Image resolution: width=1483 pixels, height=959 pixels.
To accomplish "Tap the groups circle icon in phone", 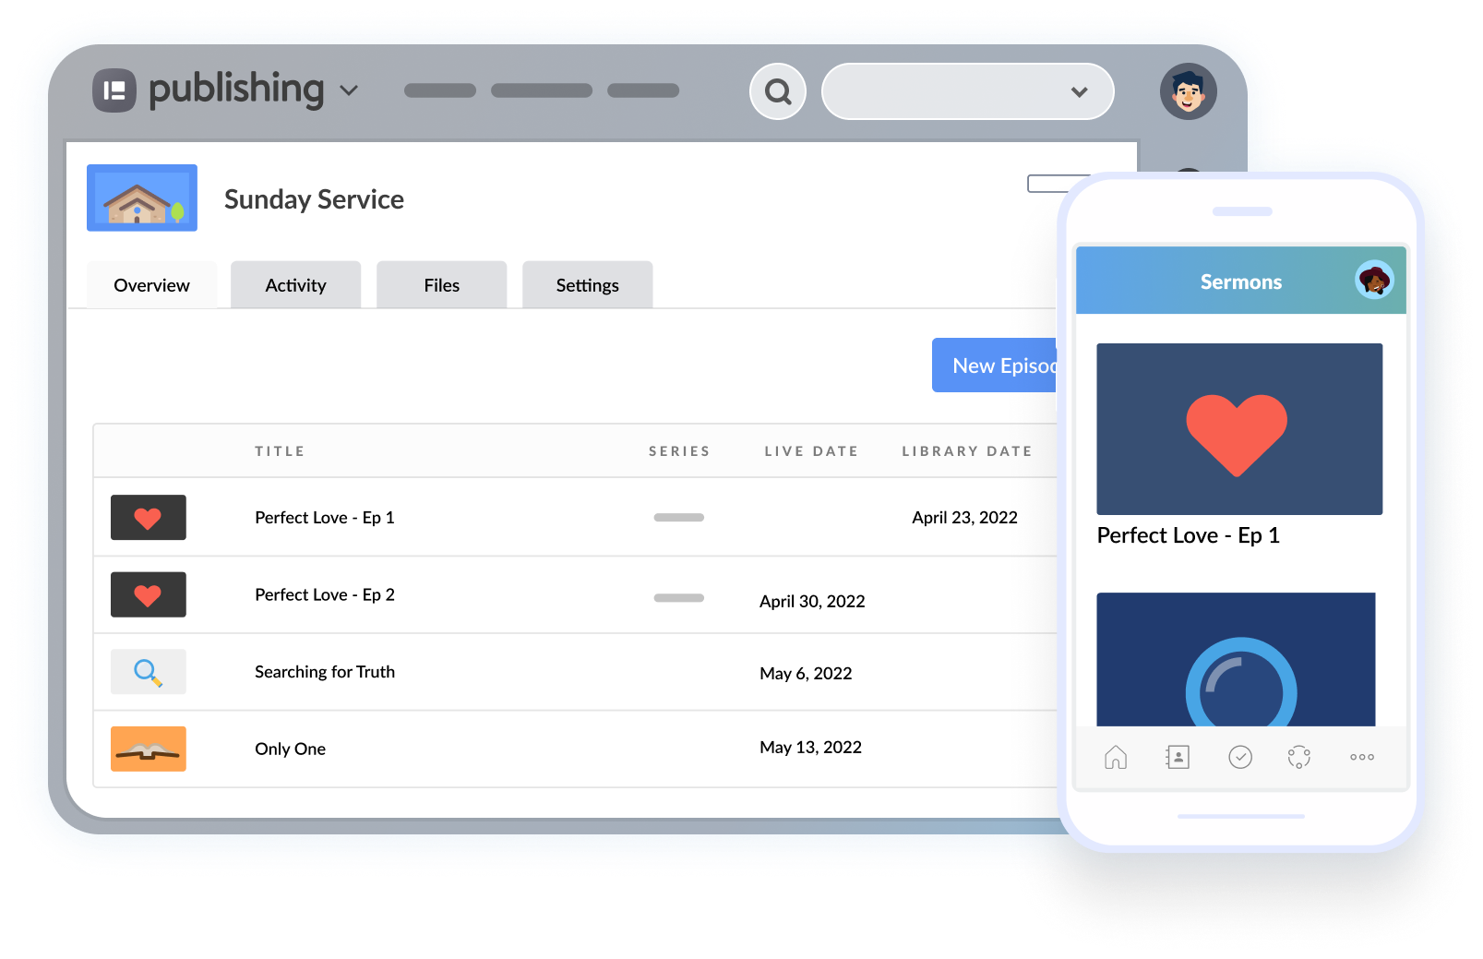I will point(1299,757).
